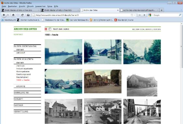Print the page with the printer icon
Viewport: 183px width, 124px height.
(x=28, y=15)
